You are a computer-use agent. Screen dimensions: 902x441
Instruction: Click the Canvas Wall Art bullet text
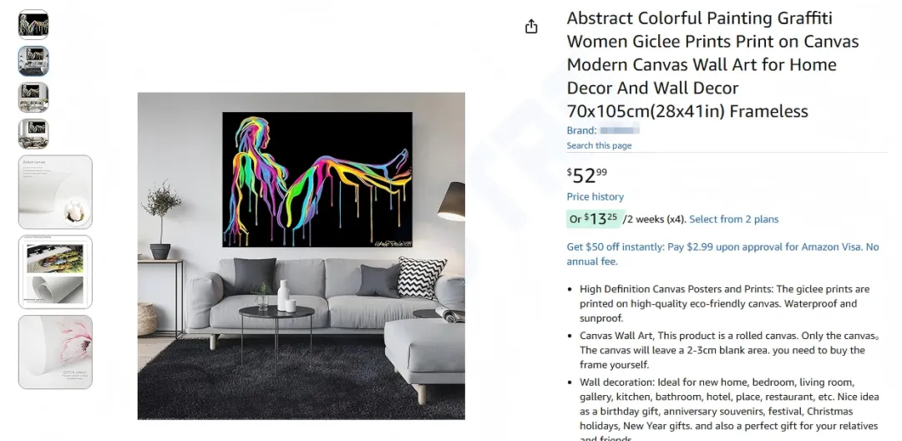729,350
